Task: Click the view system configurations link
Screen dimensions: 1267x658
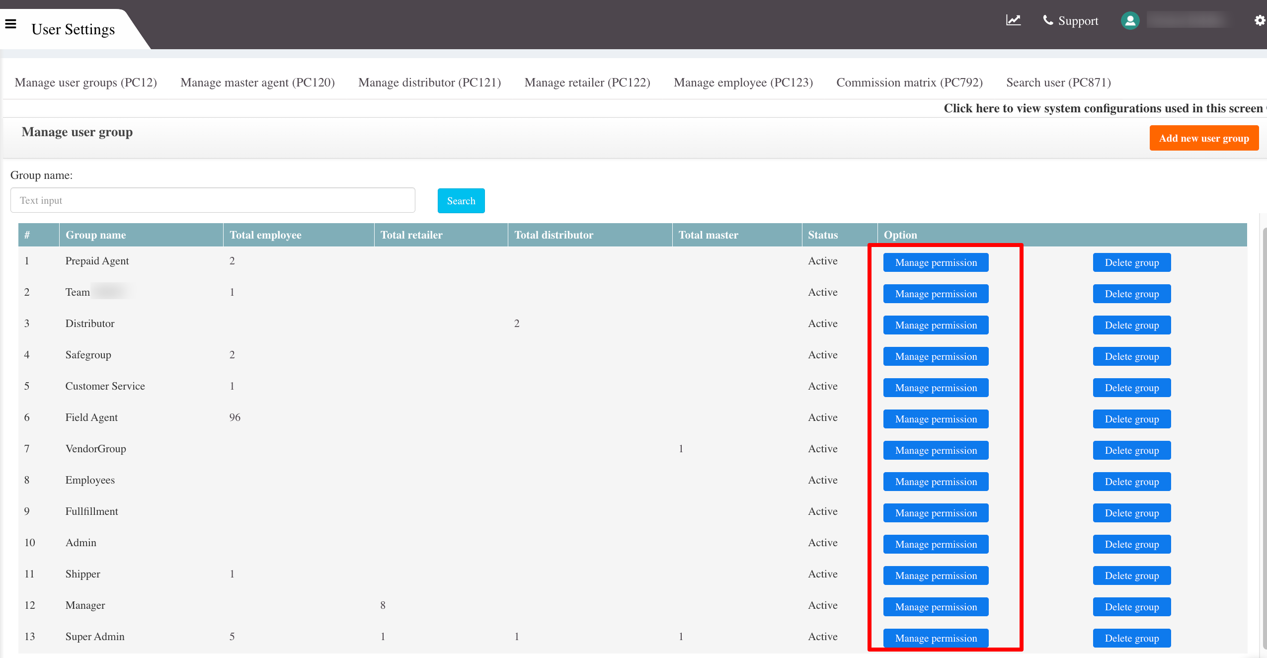Action: click(x=1103, y=108)
